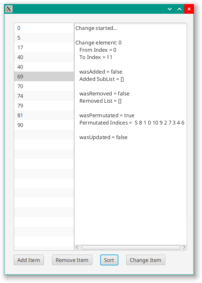Select the highlighted list item 69

point(44,76)
